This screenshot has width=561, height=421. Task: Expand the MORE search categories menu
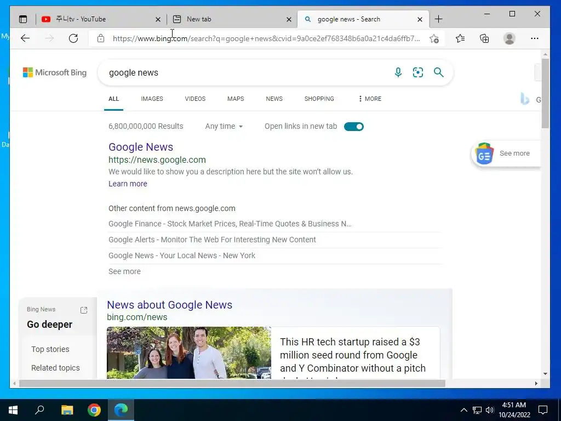370,99
